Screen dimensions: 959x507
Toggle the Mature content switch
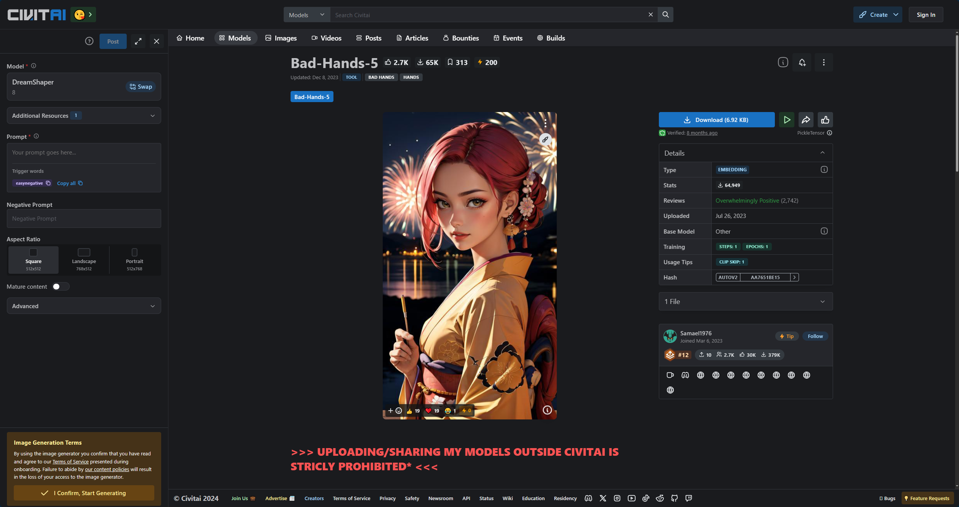tap(60, 286)
